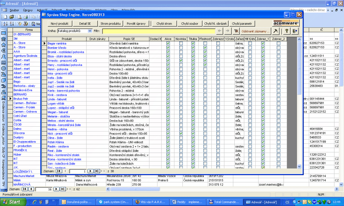Click the Chybí soubor button
This screenshot has height=206, width=344.
pyautogui.click(x=190, y=24)
